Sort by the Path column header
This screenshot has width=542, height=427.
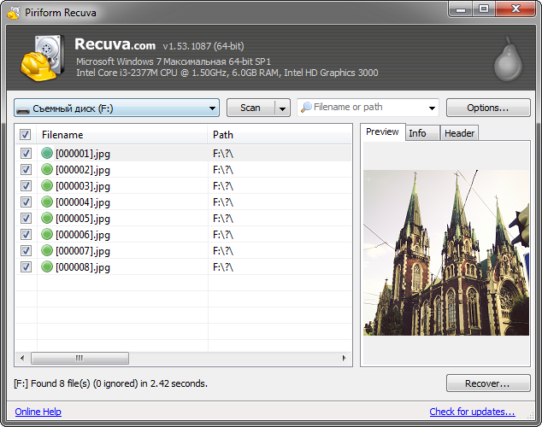(280, 135)
